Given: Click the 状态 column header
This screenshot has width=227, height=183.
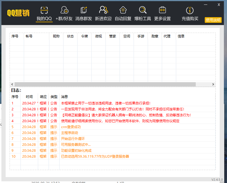Looking at the screenshot, I should click(70, 36).
